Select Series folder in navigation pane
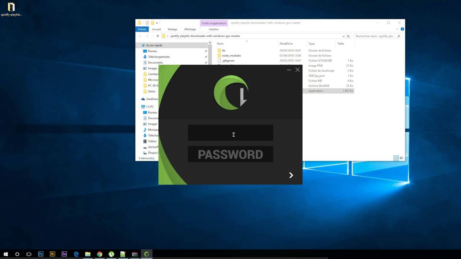Image resolution: width=461 pixels, height=259 pixels. pos(152,91)
